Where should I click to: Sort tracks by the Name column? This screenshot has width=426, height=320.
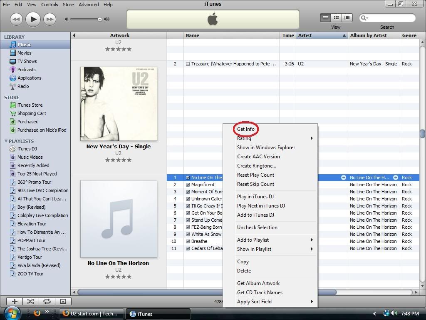pos(231,35)
